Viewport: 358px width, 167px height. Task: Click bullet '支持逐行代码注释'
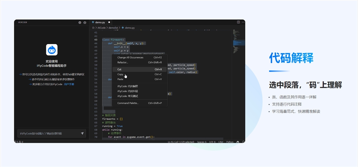(x=287, y=104)
